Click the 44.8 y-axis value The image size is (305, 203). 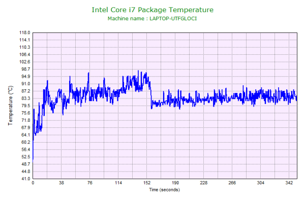26,172
